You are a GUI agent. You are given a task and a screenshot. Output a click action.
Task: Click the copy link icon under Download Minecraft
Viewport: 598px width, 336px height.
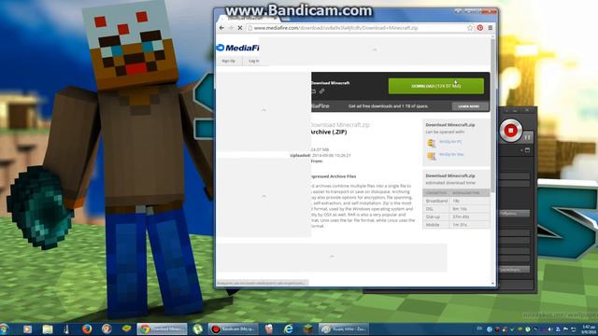[321, 91]
